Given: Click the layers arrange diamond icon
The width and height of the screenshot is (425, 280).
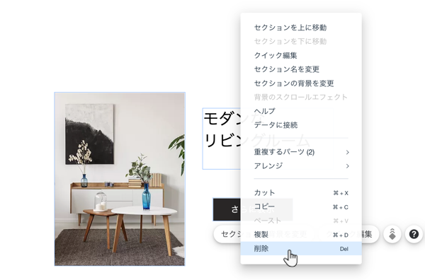Looking at the screenshot, I should click(392, 234).
